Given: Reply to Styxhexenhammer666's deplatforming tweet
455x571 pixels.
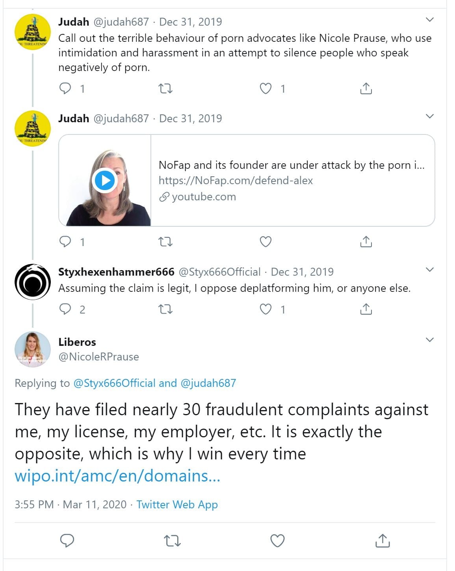Looking at the screenshot, I should point(65,309).
